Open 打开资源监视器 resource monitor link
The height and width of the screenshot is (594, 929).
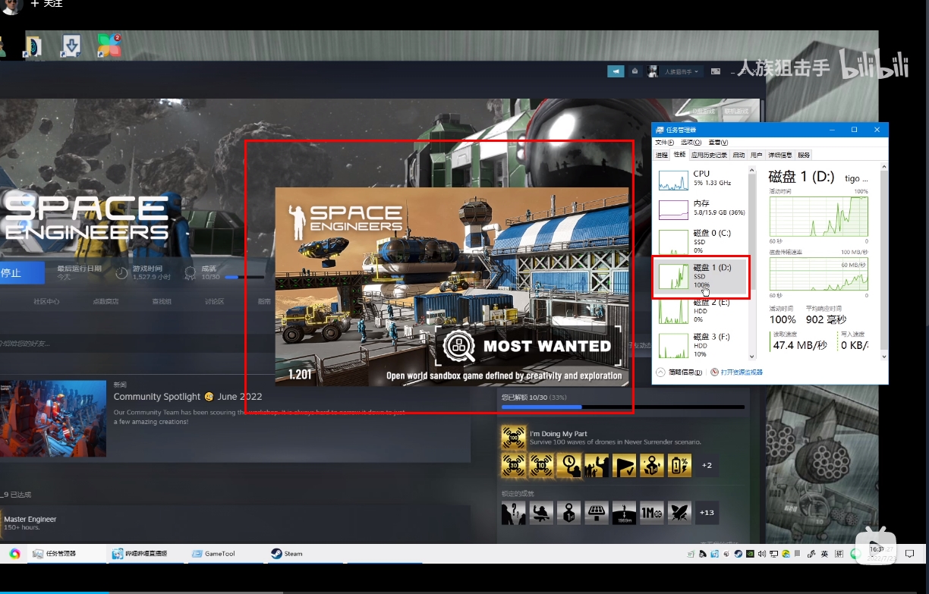[736, 372]
